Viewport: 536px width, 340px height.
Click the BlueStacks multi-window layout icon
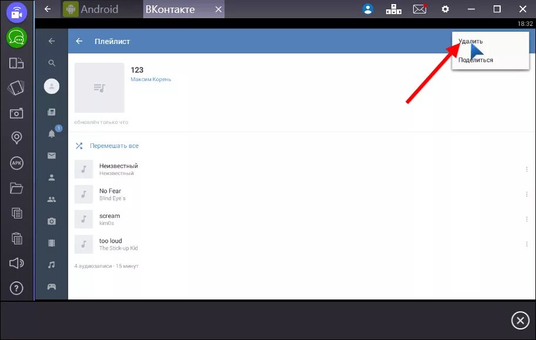click(x=16, y=63)
